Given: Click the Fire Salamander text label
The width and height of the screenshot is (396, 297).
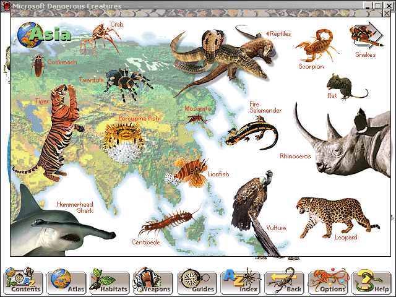Looking at the screenshot, I should click(265, 107).
